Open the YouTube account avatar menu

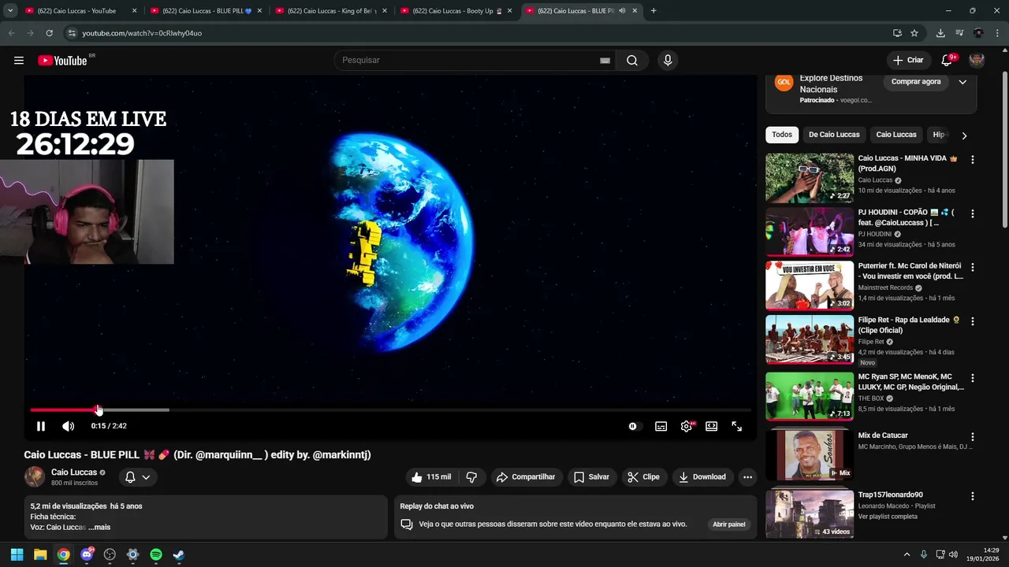click(977, 61)
